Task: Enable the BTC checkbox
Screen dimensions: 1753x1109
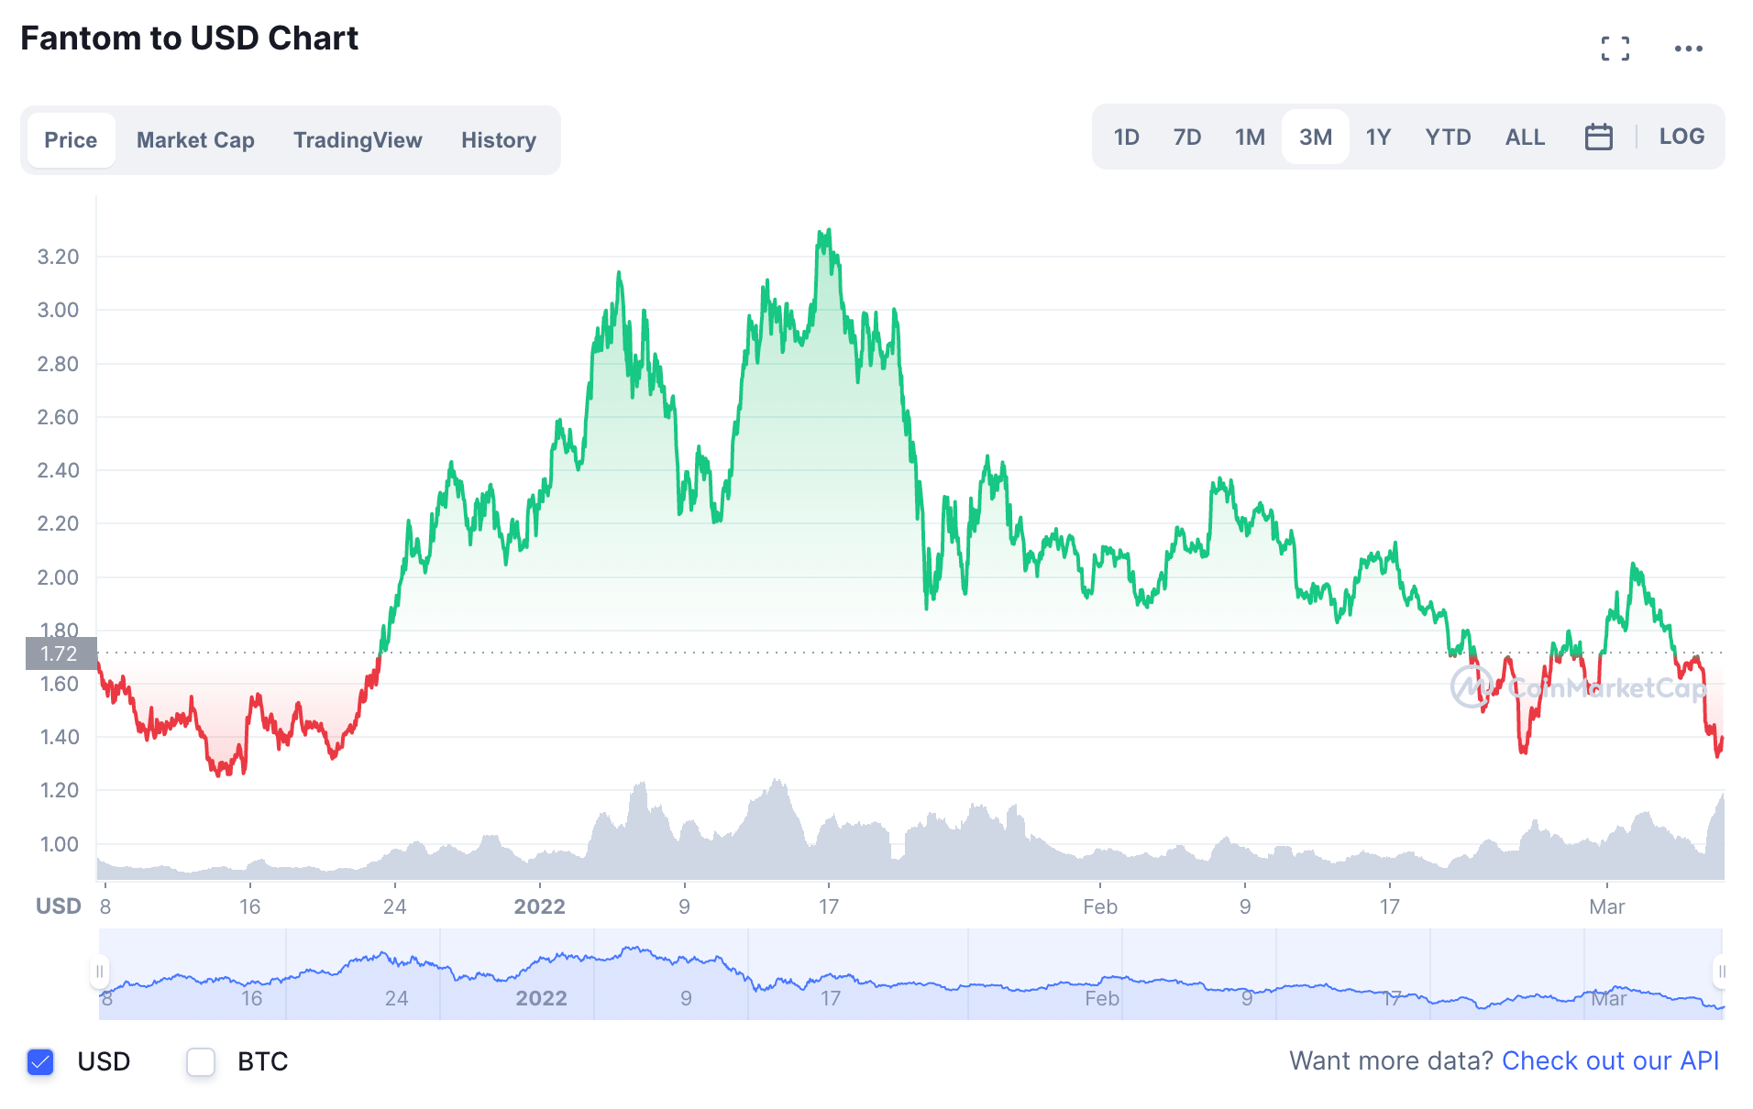Action: (200, 1061)
